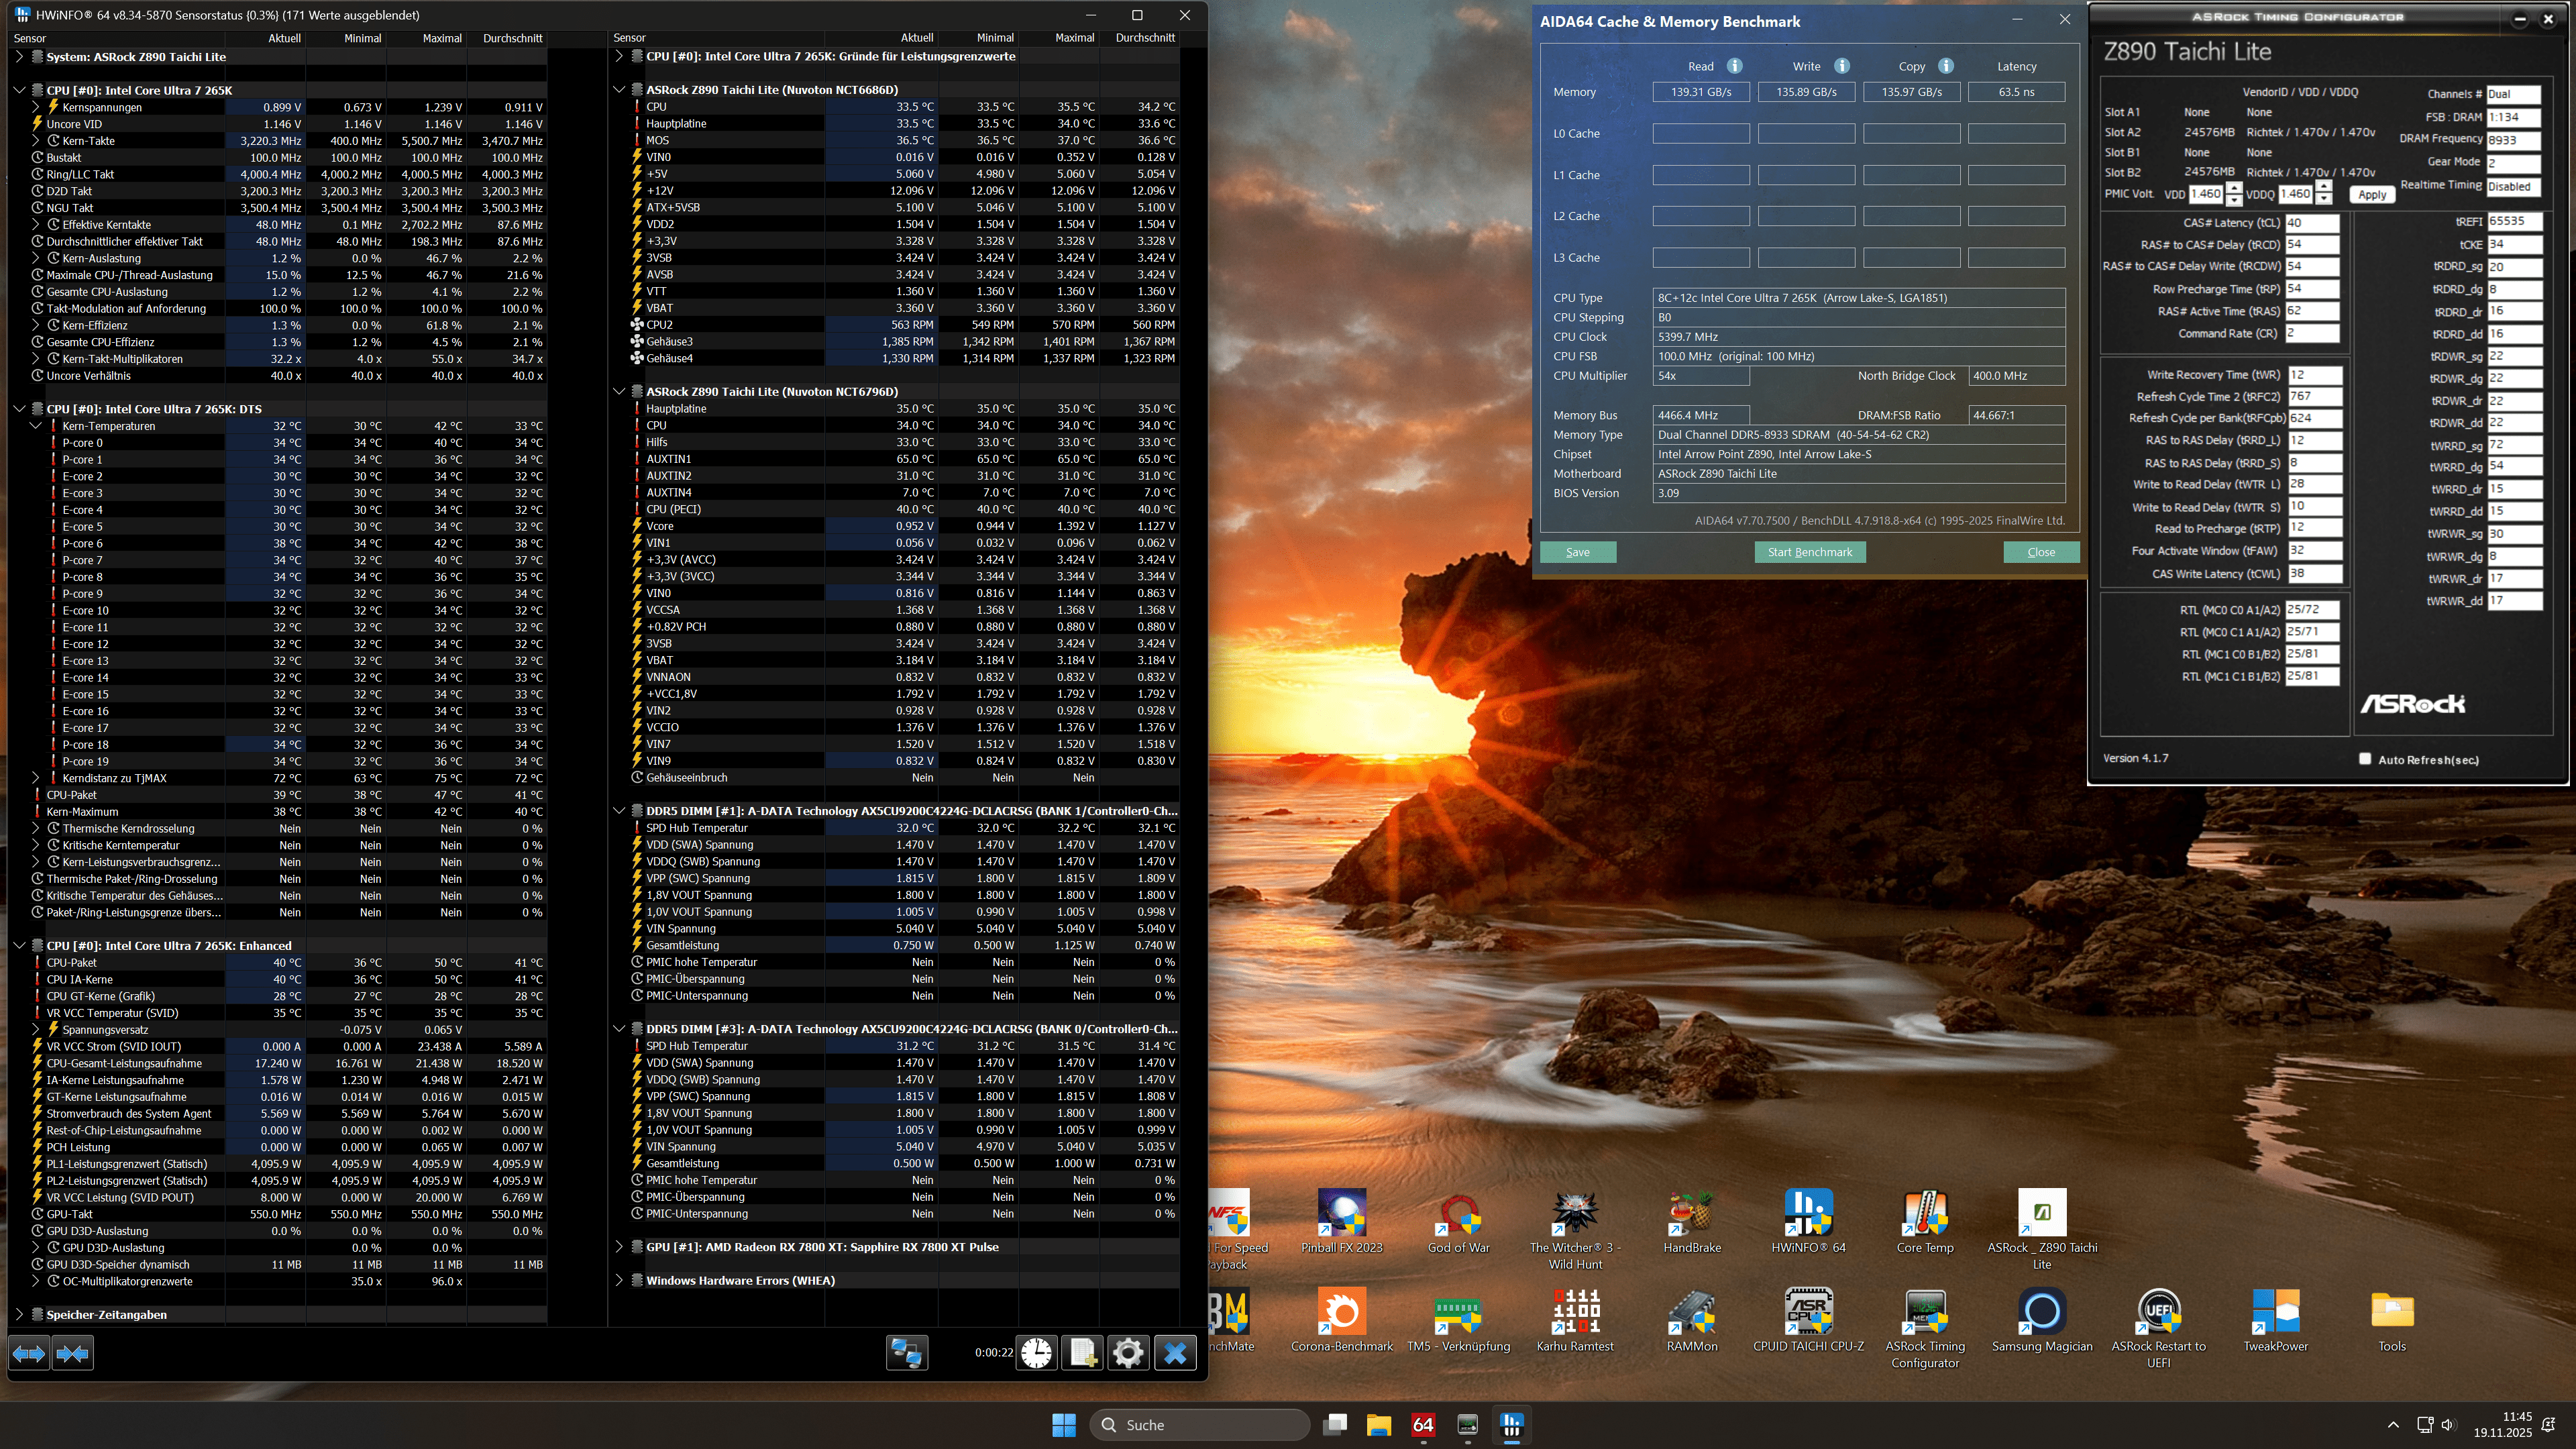
Task: Click the CAS# Latency (tCL) value field
Action: pyautogui.click(x=2312, y=223)
